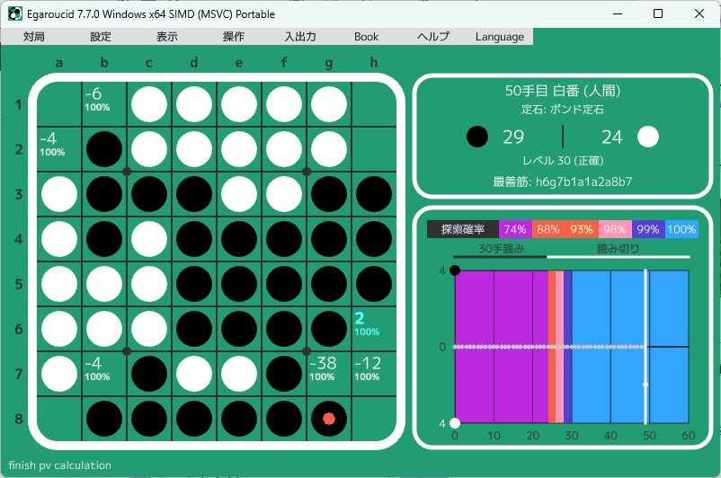This screenshot has width=721, height=478.
Task: Open the ヘルプ menu
Action: (x=433, y=37)
